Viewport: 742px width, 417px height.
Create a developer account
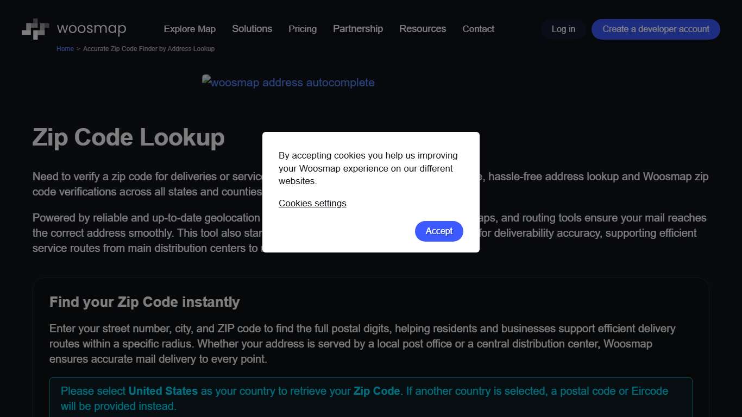[655, 29]
